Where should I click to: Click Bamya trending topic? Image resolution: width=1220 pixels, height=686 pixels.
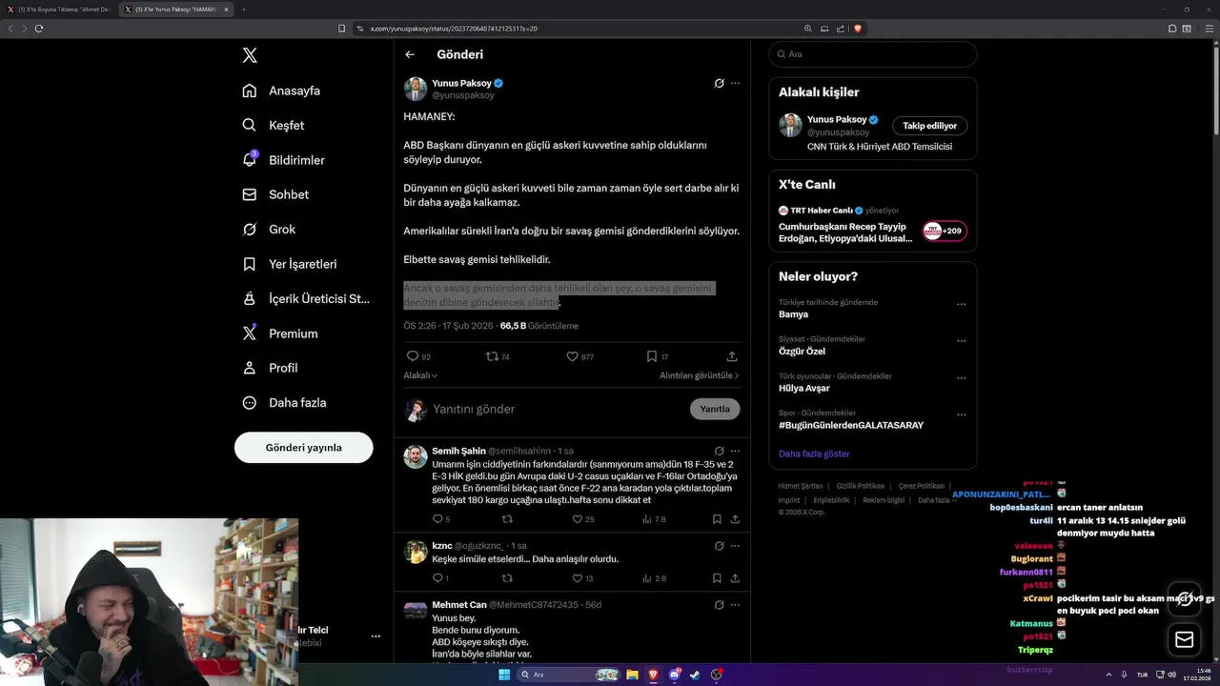click(x=793, y=314)
